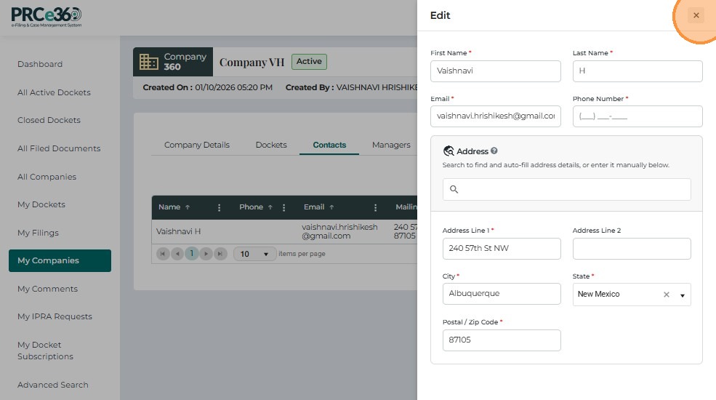716x400 pixels.
Task: Open the Name column menu dots
Action: [220, 208]
